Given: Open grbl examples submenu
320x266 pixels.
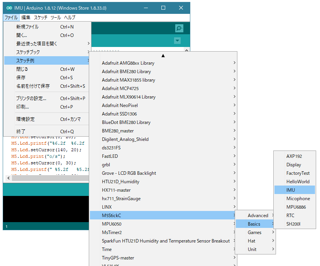Looking at the screenshot, I should (x=163, y=165).
